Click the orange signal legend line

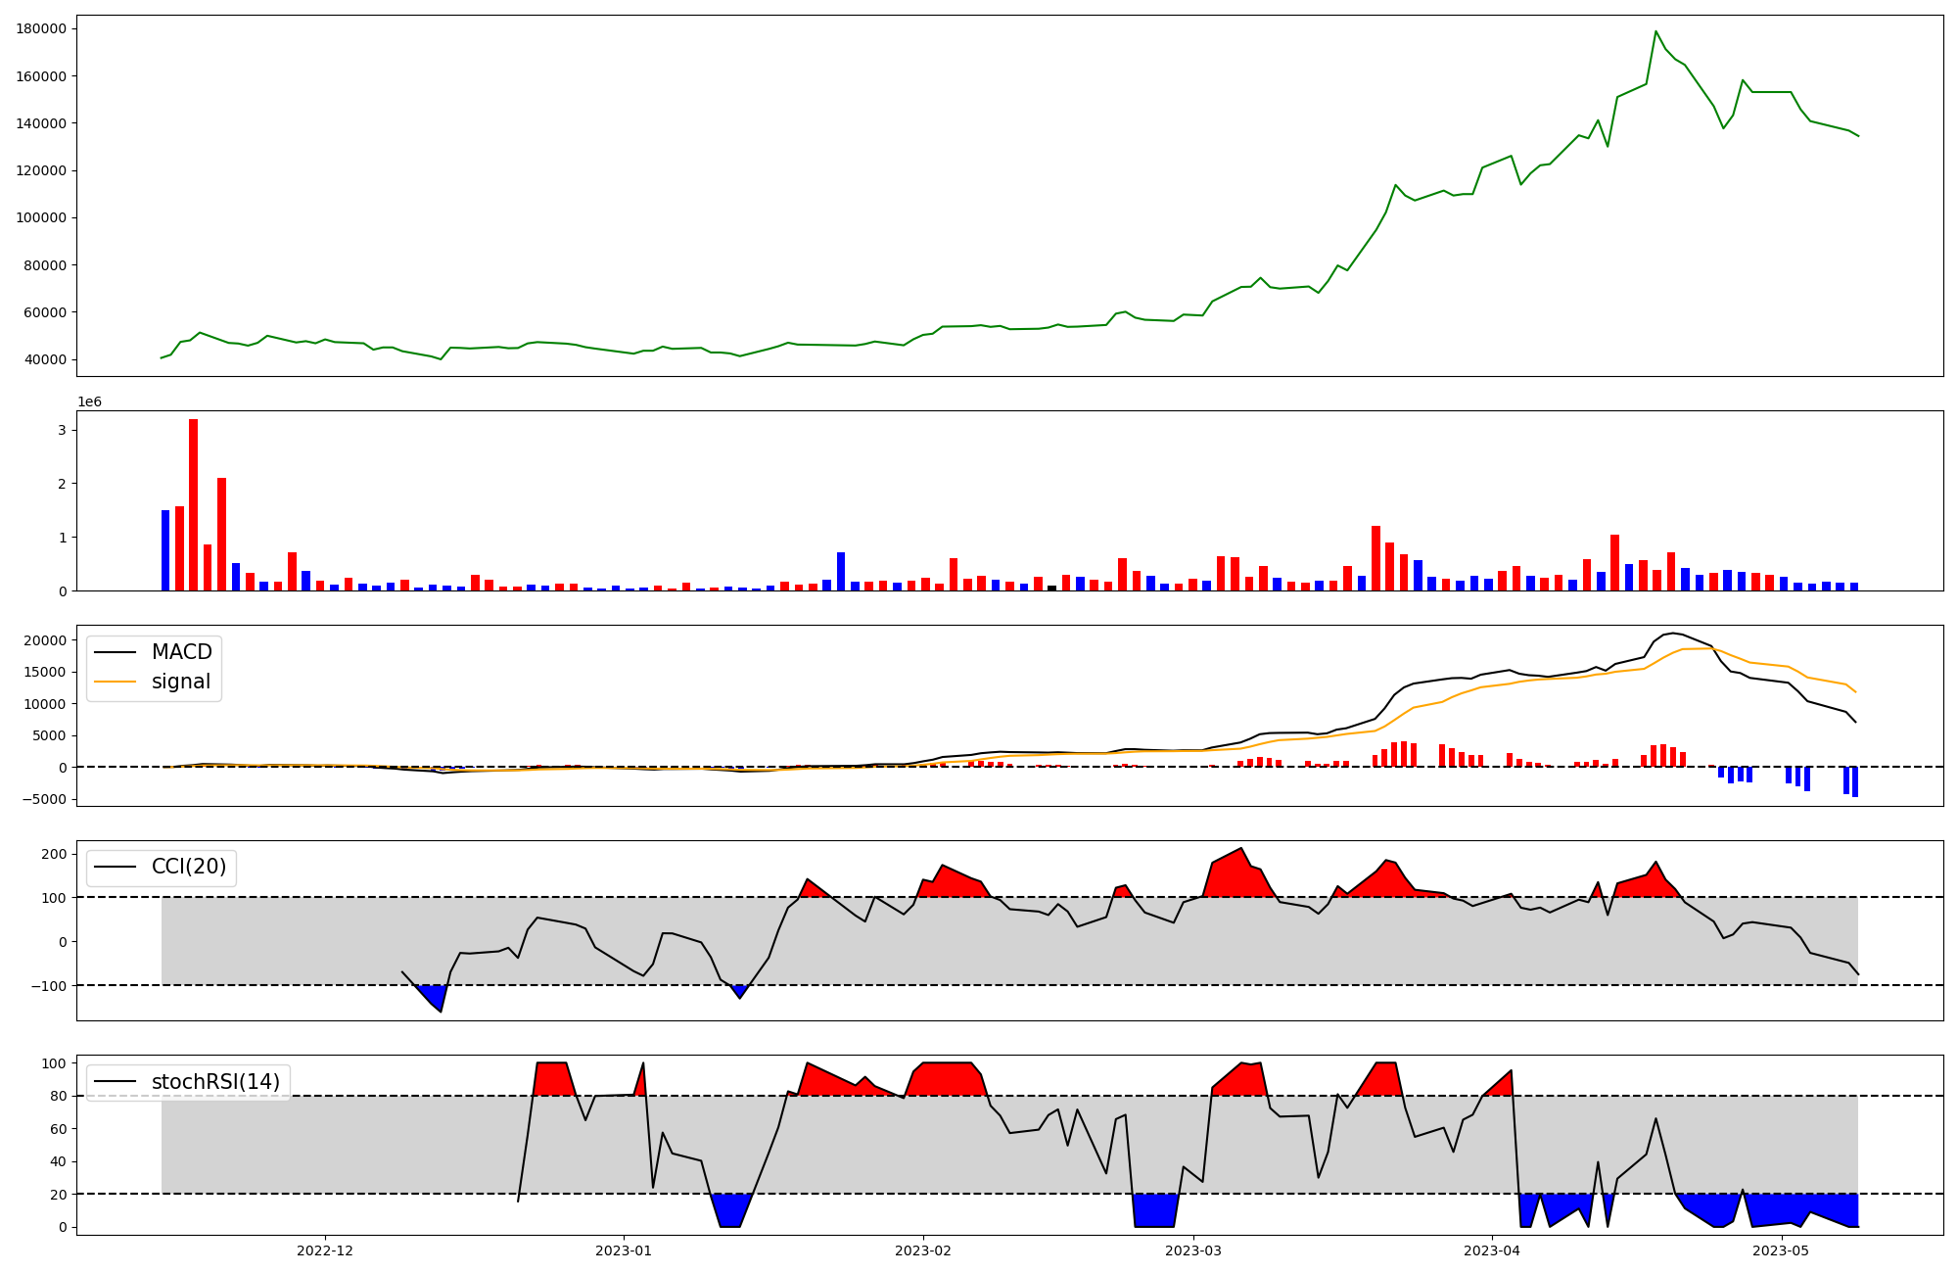click(116, 682)
